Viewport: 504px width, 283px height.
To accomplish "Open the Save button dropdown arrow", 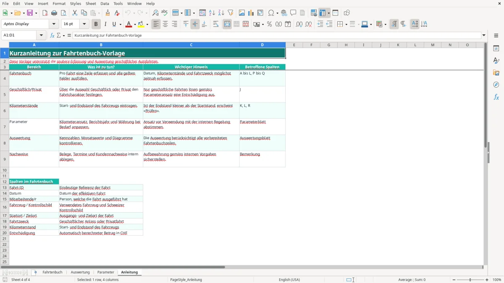I will [x=36, y=13].
